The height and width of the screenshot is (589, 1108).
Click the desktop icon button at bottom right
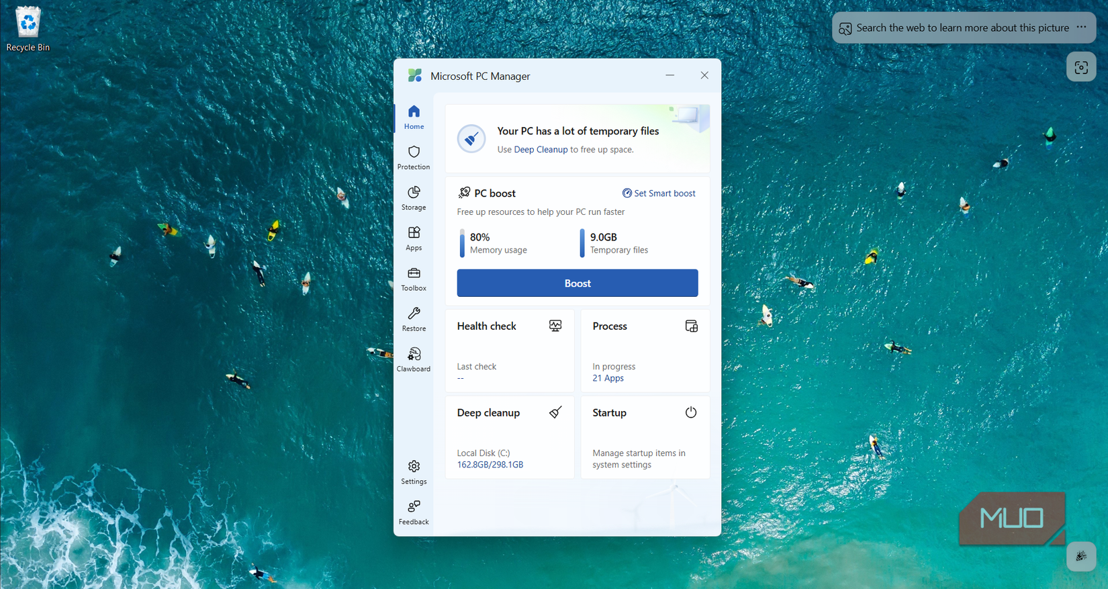click(1081, 556)
